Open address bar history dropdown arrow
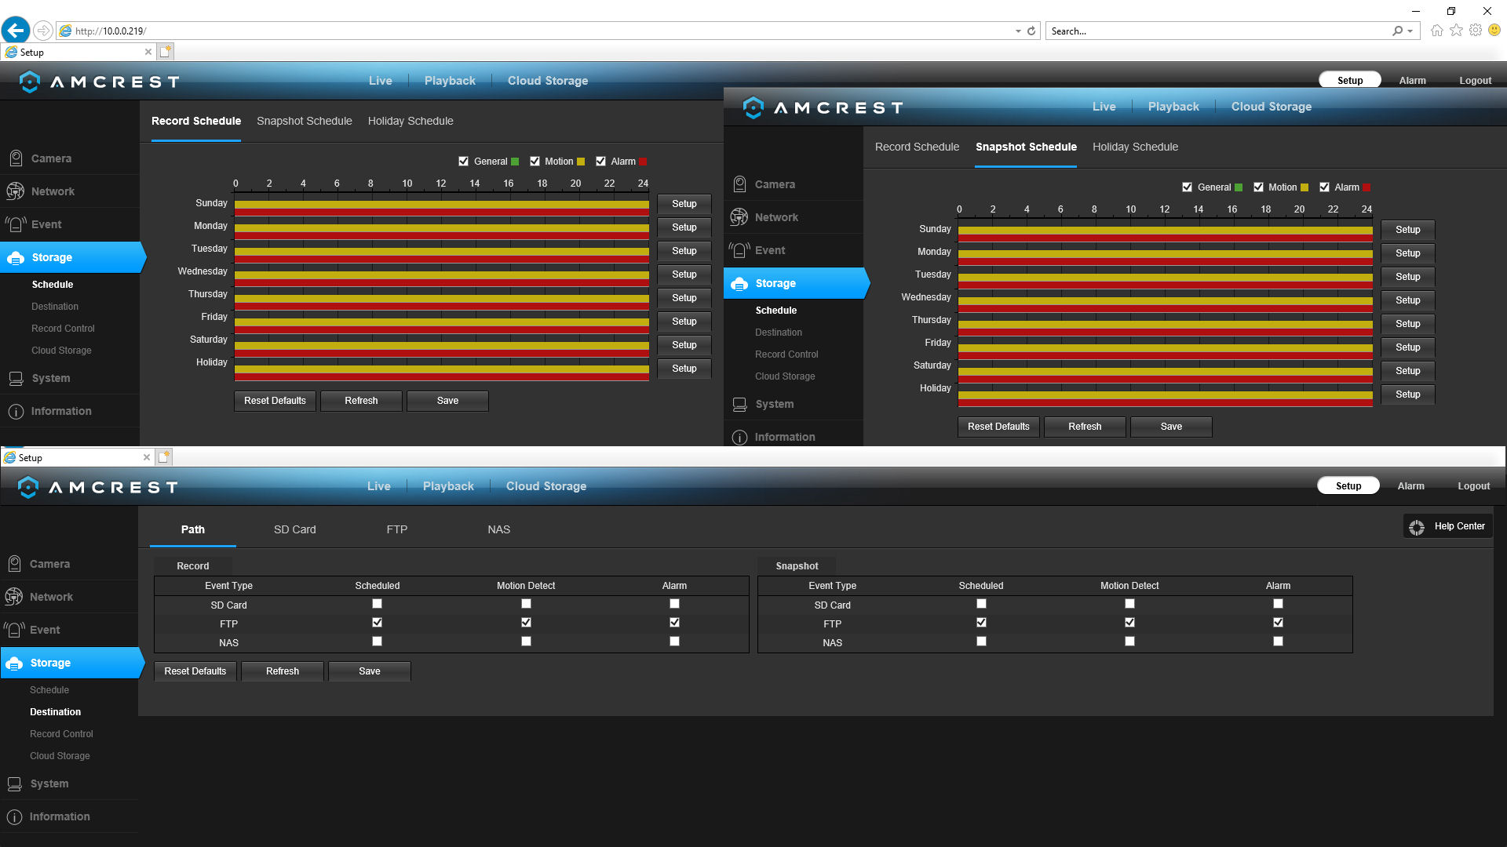This screenshot has height=847, width=1507. (x=1018, y=31)
